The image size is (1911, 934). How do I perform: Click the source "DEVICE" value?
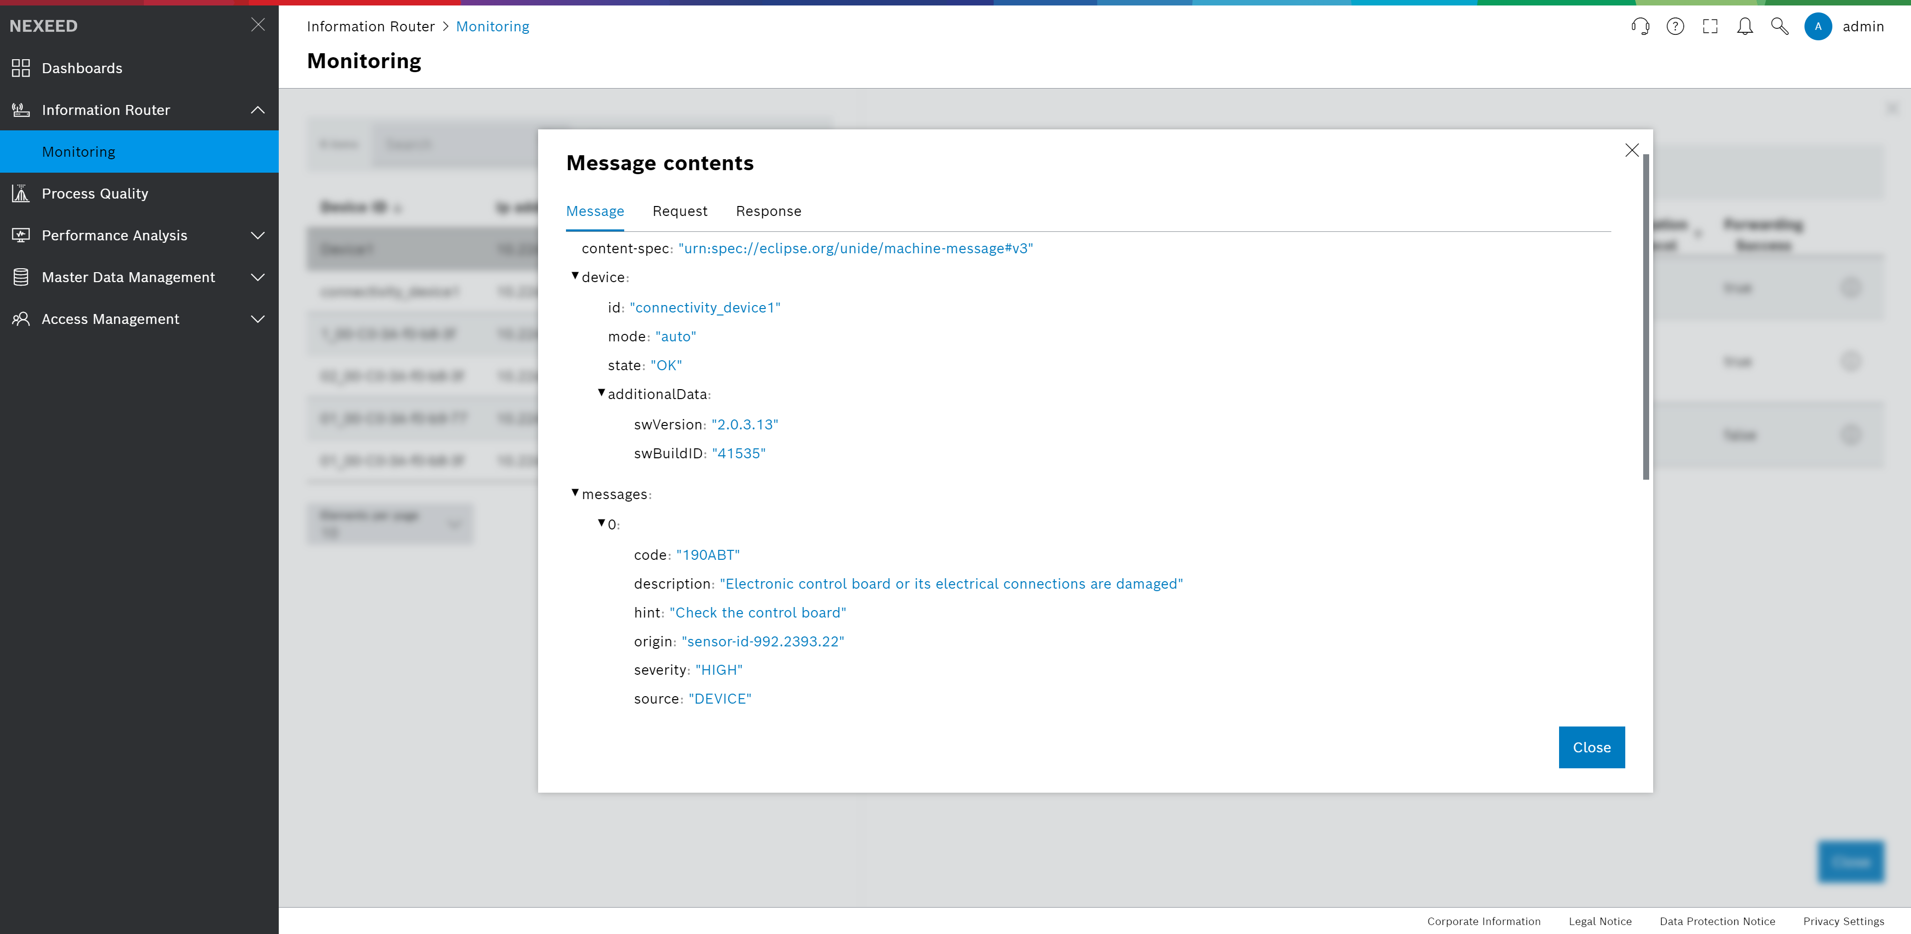coord(720,700)
